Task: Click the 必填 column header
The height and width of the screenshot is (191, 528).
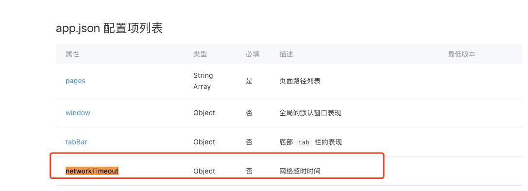Action: pos(253,54)
